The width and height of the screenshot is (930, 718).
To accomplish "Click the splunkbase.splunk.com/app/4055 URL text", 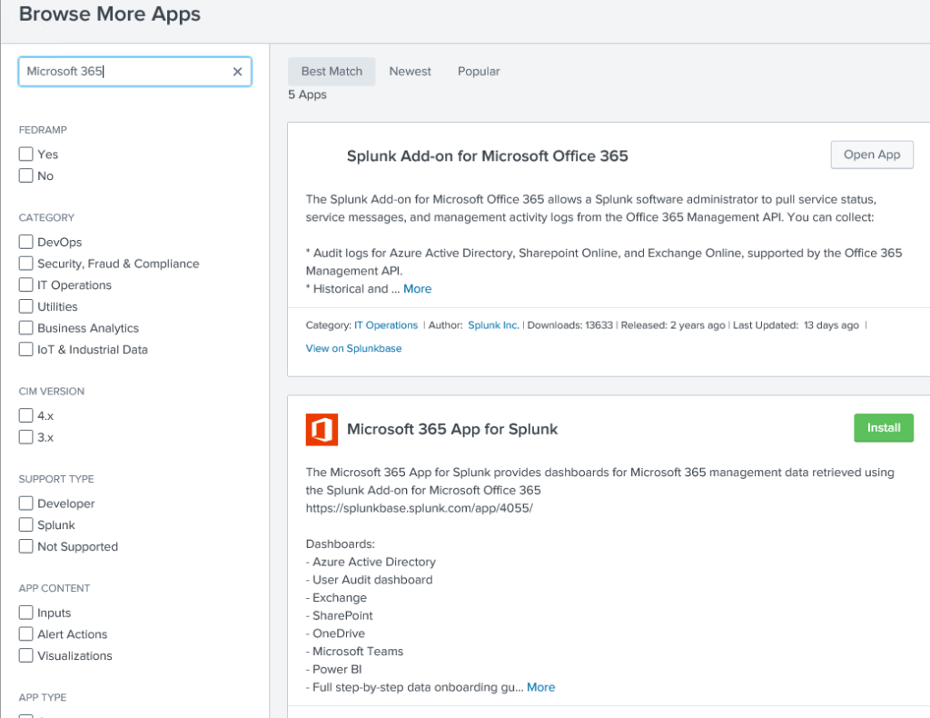I will click(x=420, y=508).
